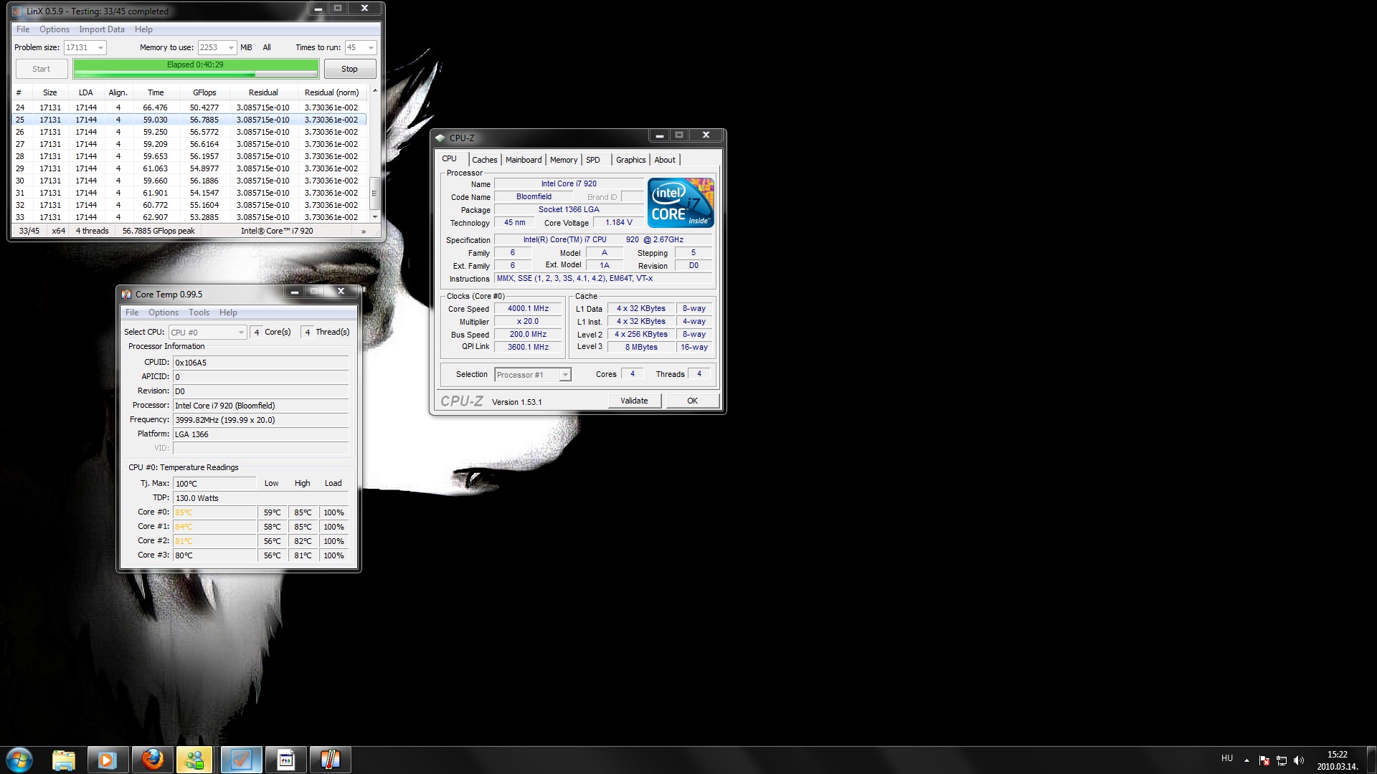Open Core Temp Help menu

point(228,312)
